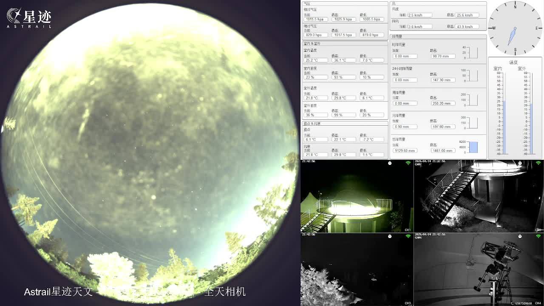The image size is (544, 306).
Task: Select monthly rainfall current 0.90 mm
Action: click(x=405, y=127)
